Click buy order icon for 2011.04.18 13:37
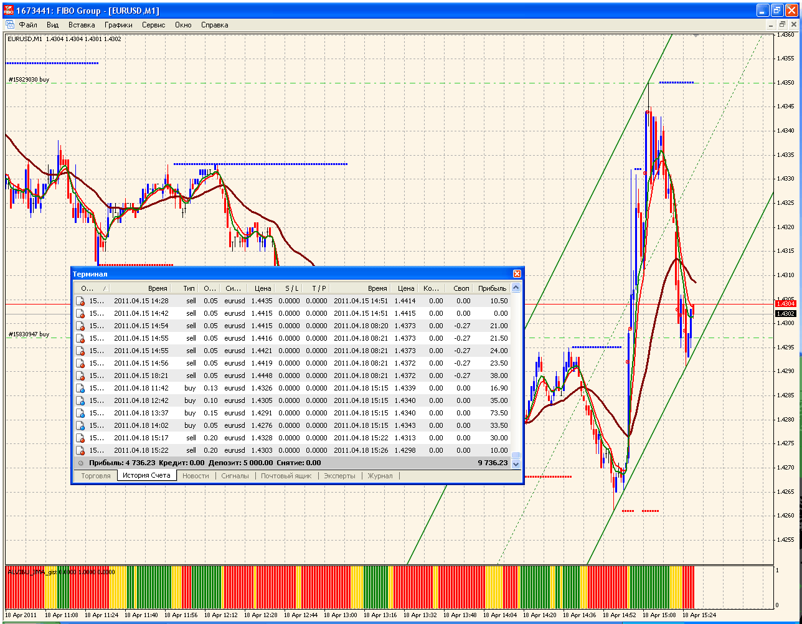 80,413
